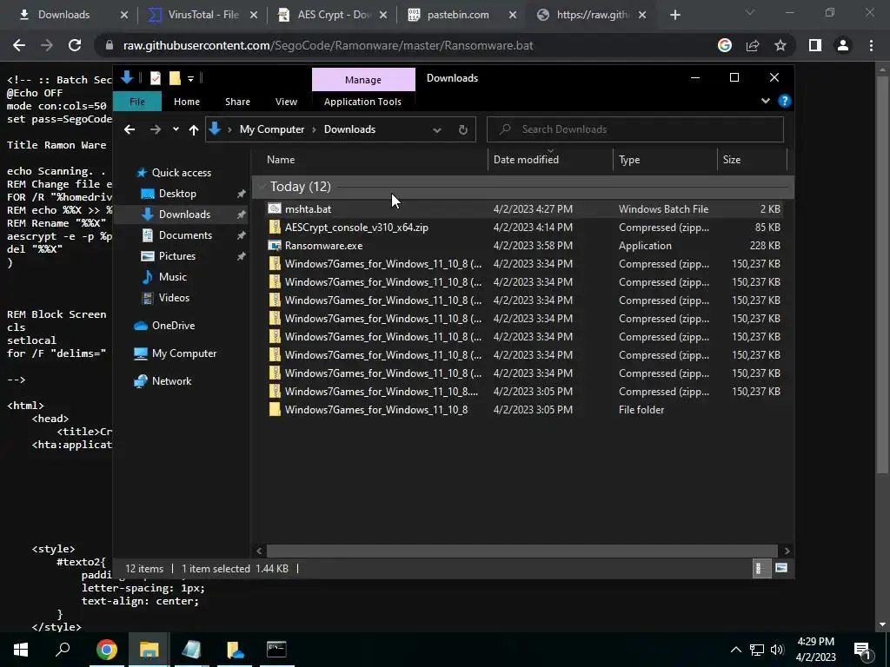Screen dimensions: 890x667
Task: Select Network in navigation pane
Action: pos(171,381)
